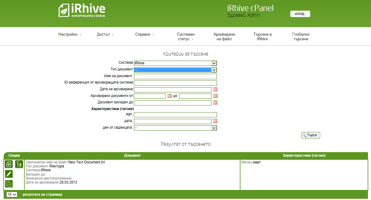This screenshot has height=200, width=371.
Task: Click the archive date 28.03.2013
Action: pyautogui.click(x=68, y=182)
